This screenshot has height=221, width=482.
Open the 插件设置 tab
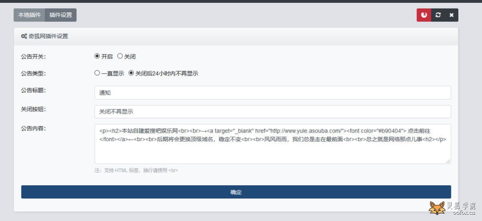click(x=61, y=15)
